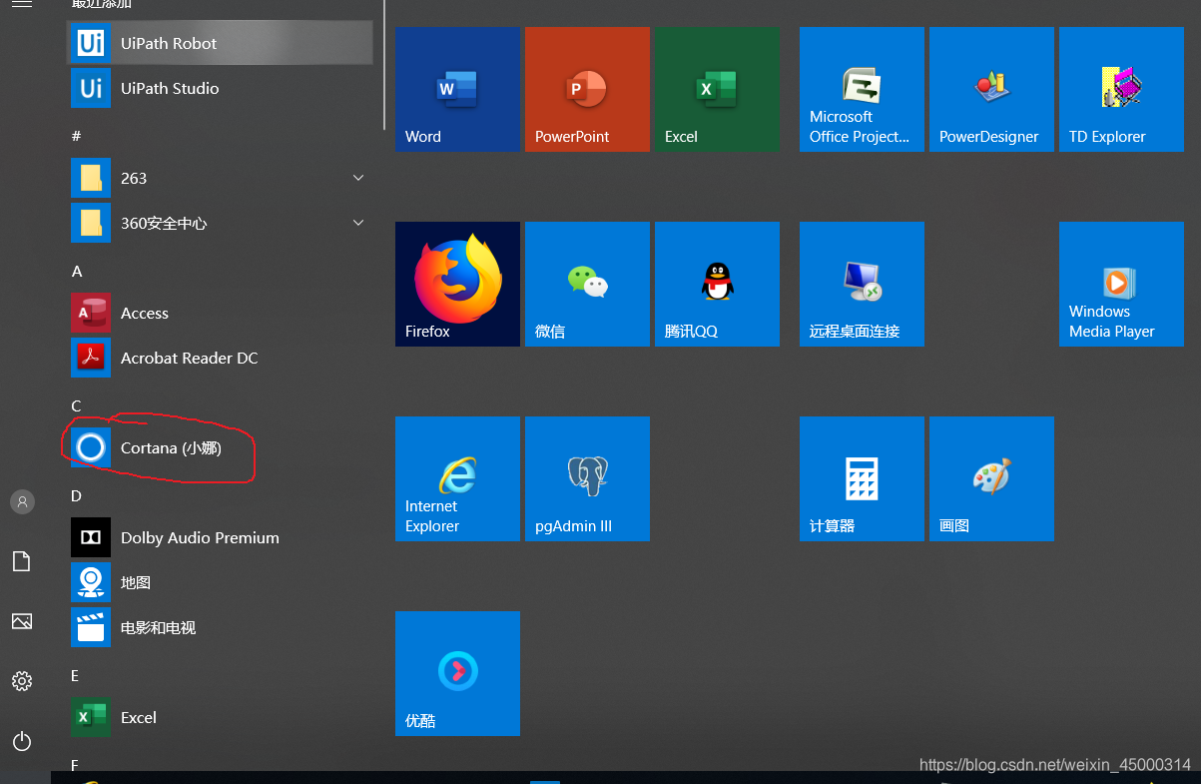Click the UiPath Studio app icon
The image size is (1201, 784).
pos(91,88)
